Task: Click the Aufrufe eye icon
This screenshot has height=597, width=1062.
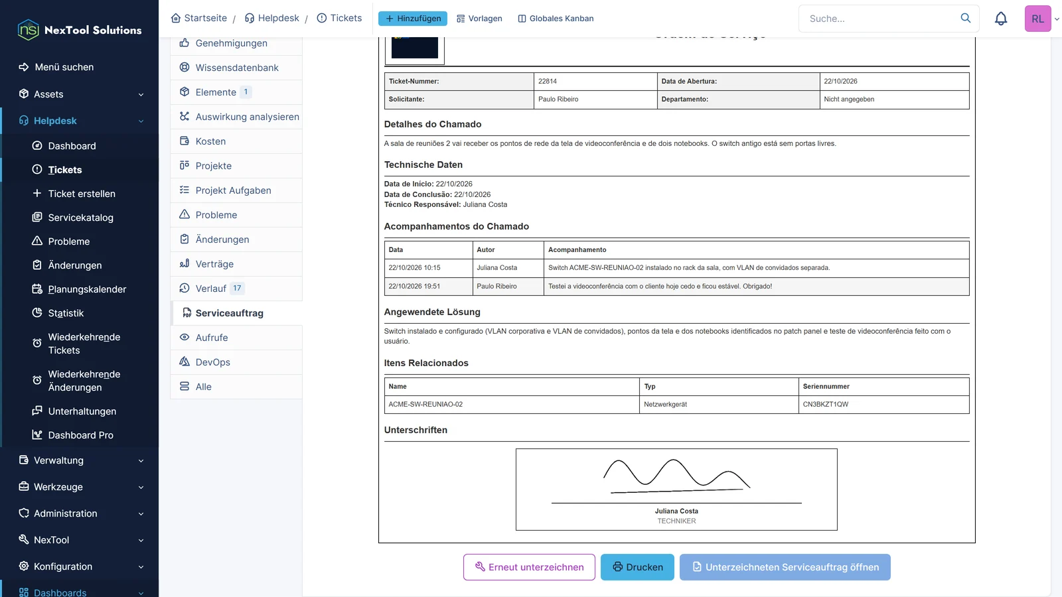Action: tap(185, 338)
